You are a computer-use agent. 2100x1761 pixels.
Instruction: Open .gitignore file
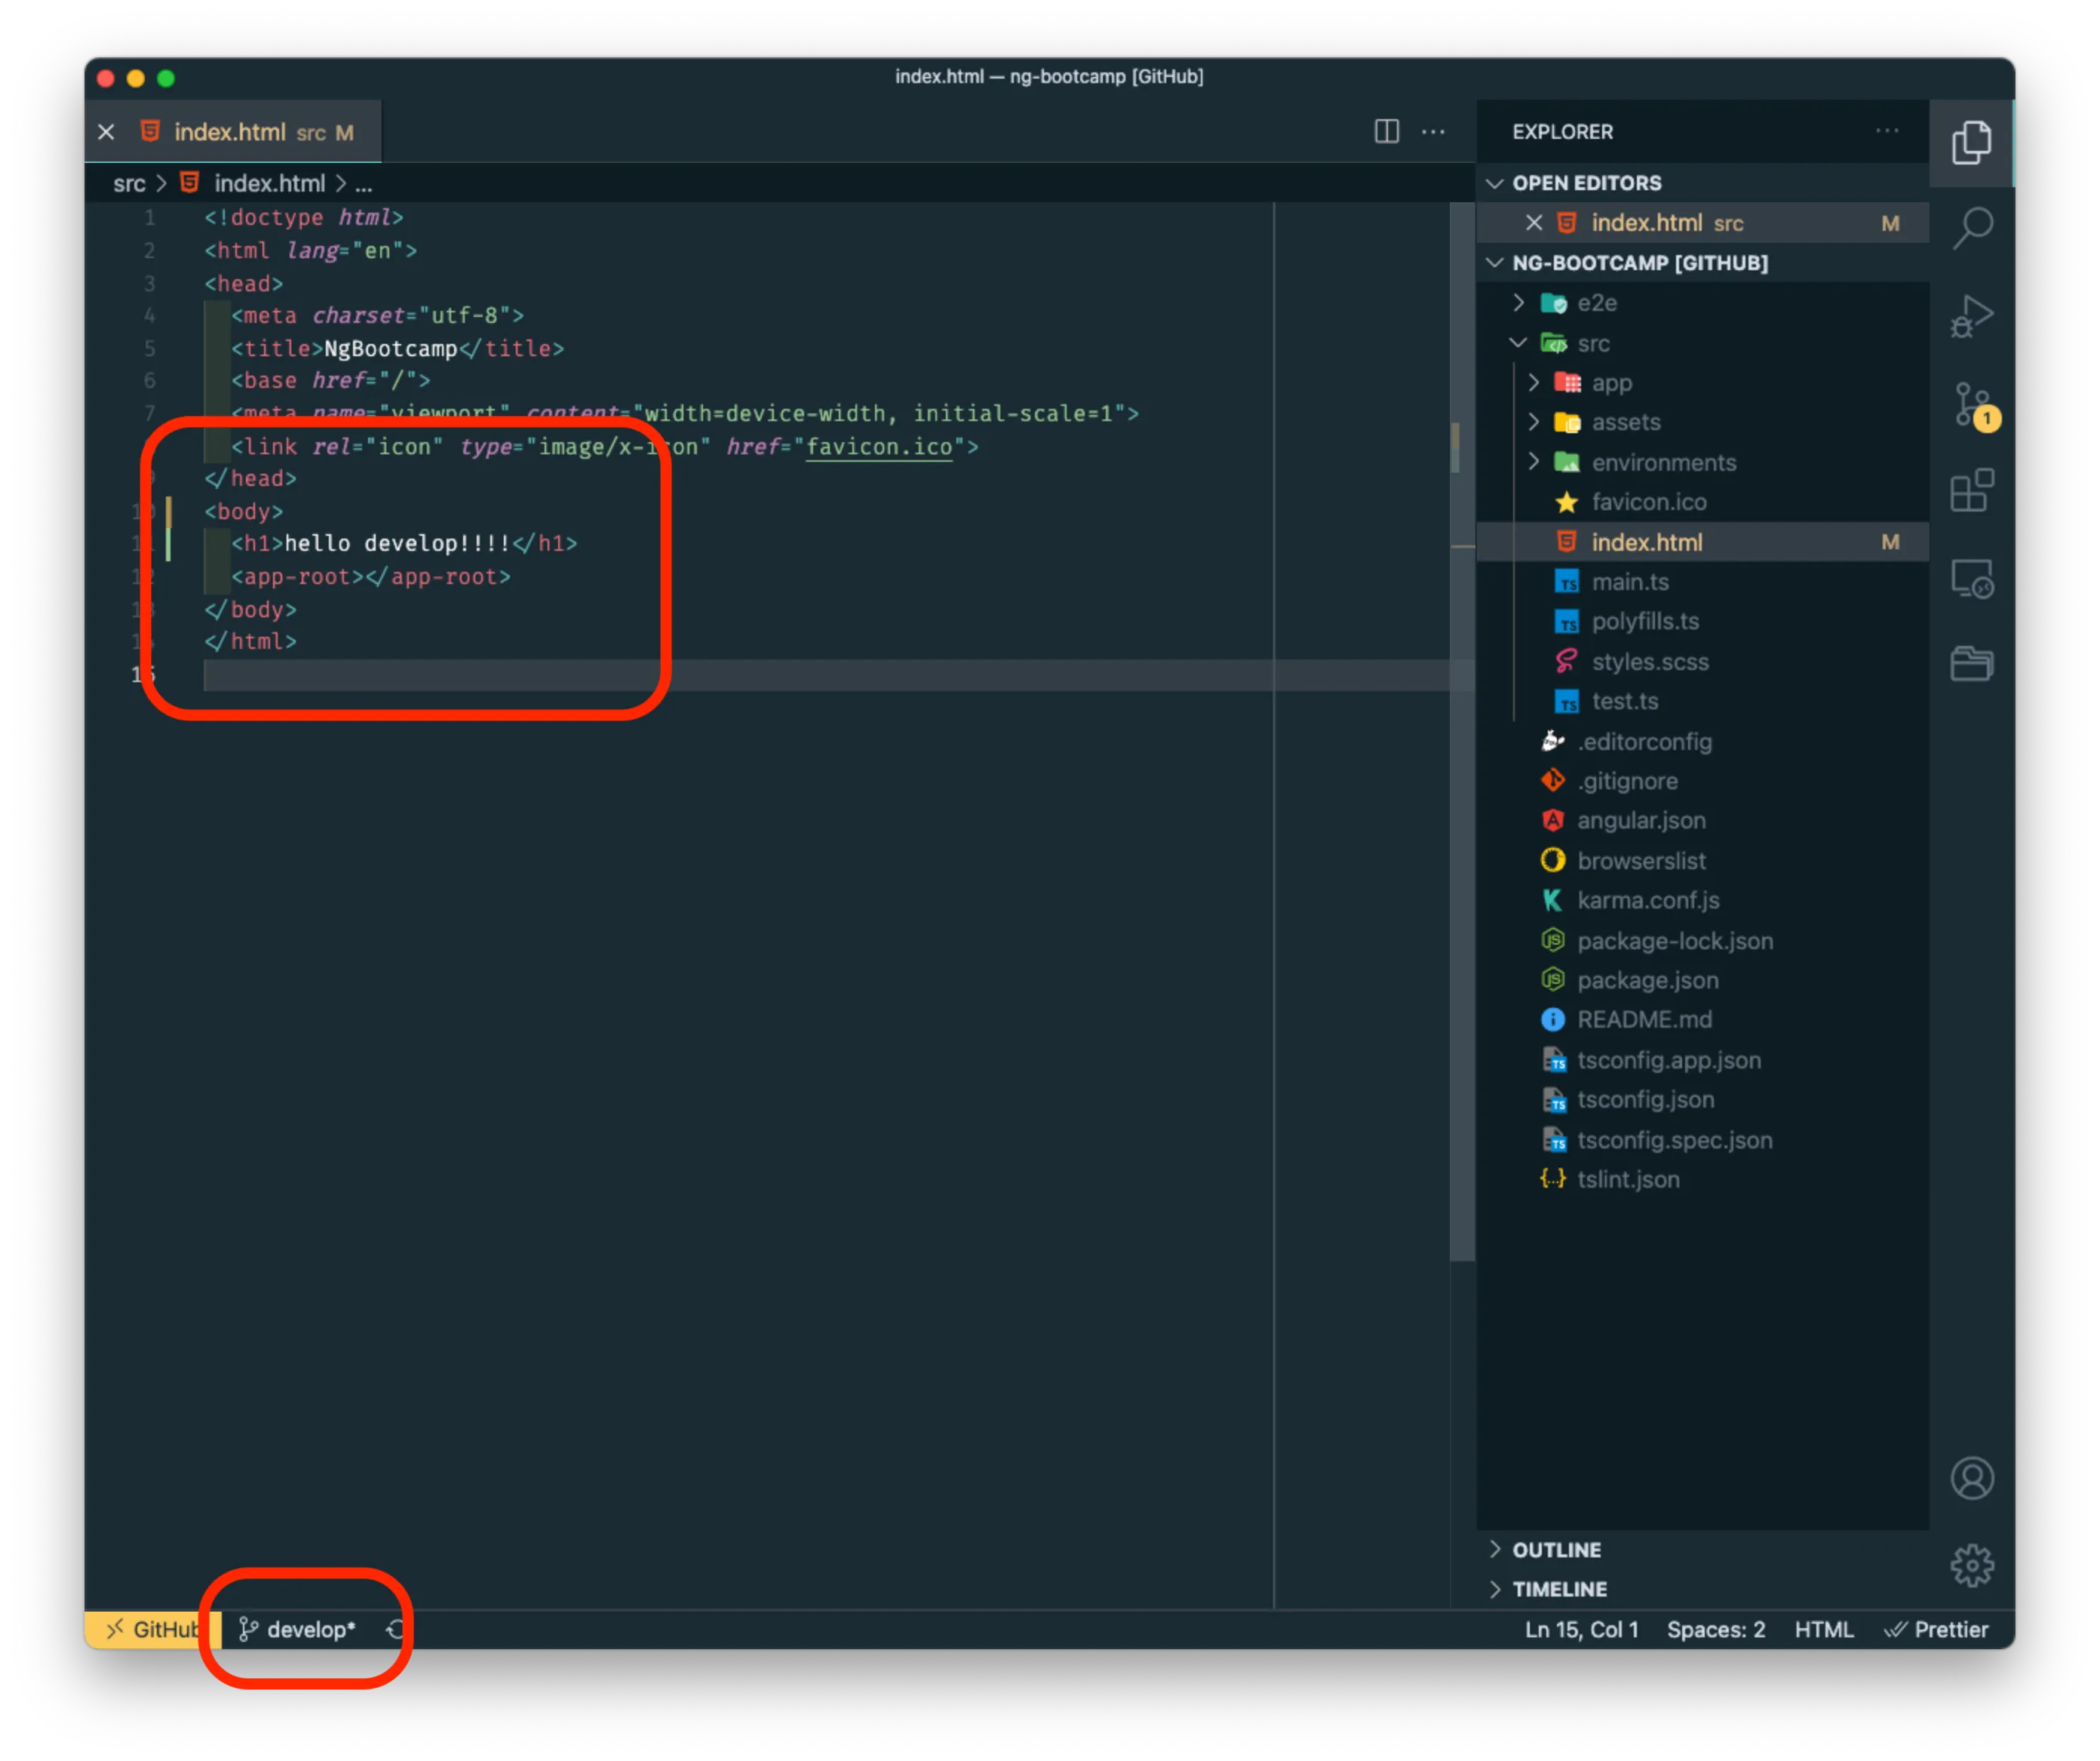(1702, 781)
